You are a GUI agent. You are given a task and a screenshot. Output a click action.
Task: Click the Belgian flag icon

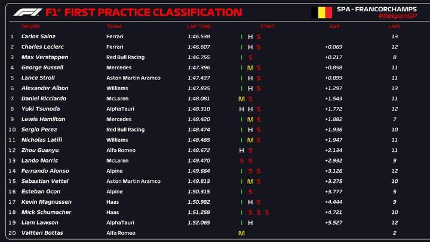pos(322,13)
